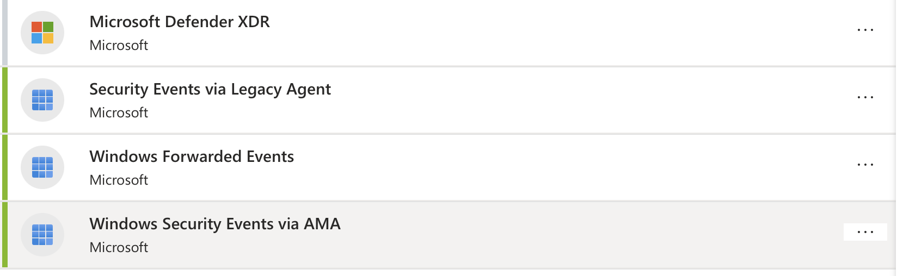Select the Microsoft Defender XDR title

[x=180, y=22]
